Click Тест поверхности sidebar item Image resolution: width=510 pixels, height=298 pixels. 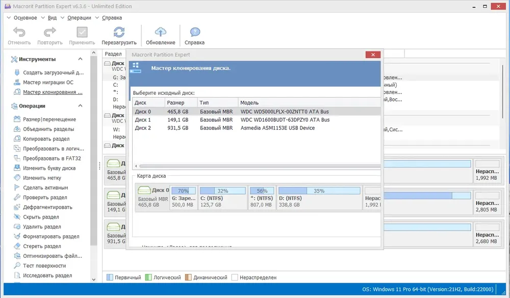pos(44,265)
